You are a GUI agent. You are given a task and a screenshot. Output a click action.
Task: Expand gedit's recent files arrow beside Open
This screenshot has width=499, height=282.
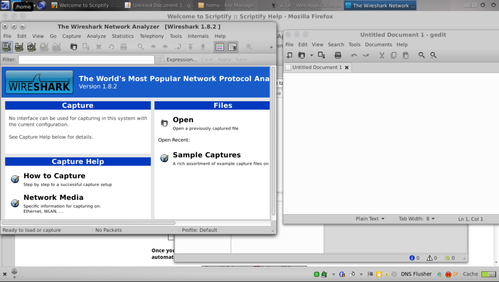click(311, 55)
